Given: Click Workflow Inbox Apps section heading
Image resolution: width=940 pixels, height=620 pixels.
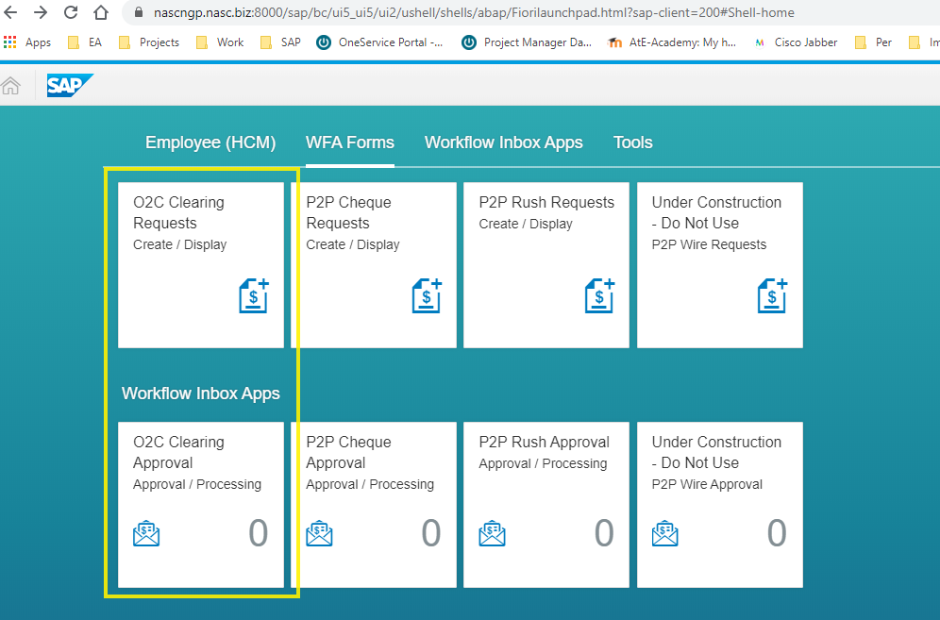Looking at the screenshot, I should pos(201,394).
